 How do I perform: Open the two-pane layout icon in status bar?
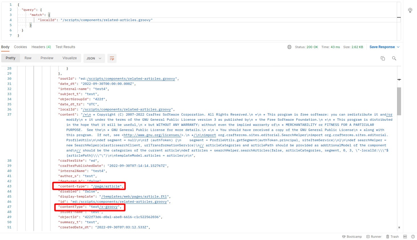[x=405, y=236]
